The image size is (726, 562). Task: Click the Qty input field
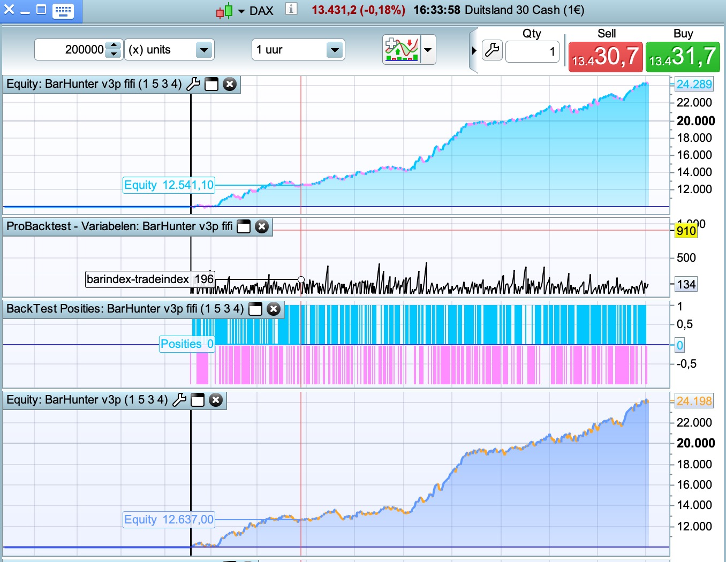(x=532, y=51)
